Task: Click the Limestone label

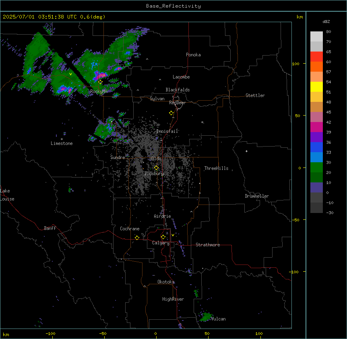Action: tap(62, 143)
